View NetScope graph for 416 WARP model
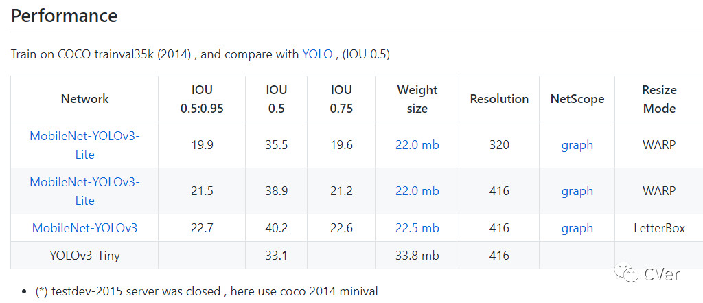 coord(577,191)
